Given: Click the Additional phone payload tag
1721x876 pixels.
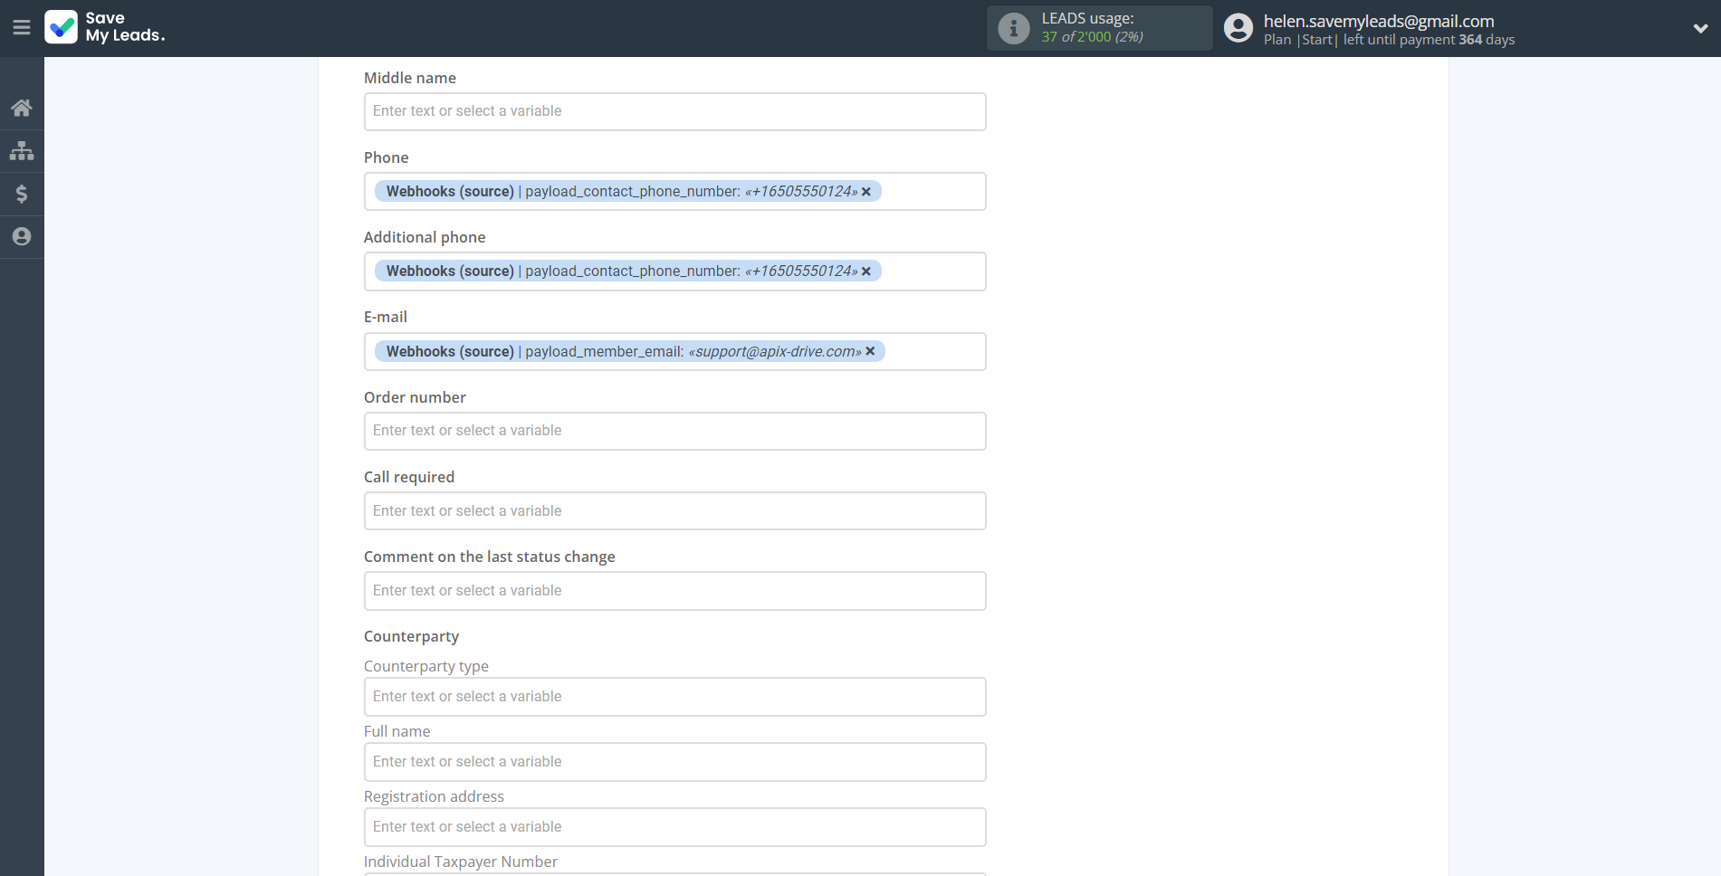Looking at the screenshot, I should click(628, 271).
